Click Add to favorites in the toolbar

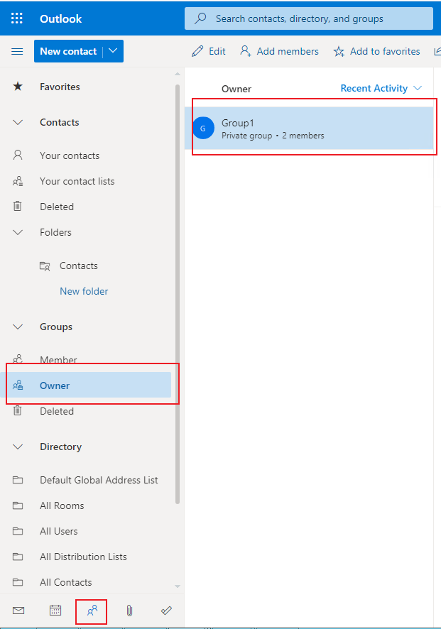(x=377, y=51)
